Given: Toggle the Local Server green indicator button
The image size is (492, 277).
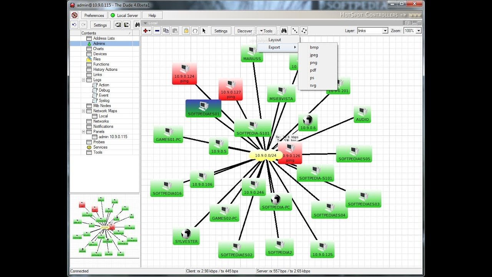Looking at the screenshot, I should pos(125,15).
